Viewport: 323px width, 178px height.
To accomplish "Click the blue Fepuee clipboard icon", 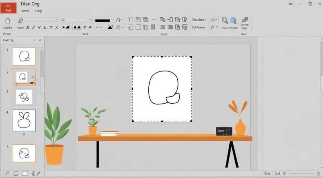I will point(234,20).
